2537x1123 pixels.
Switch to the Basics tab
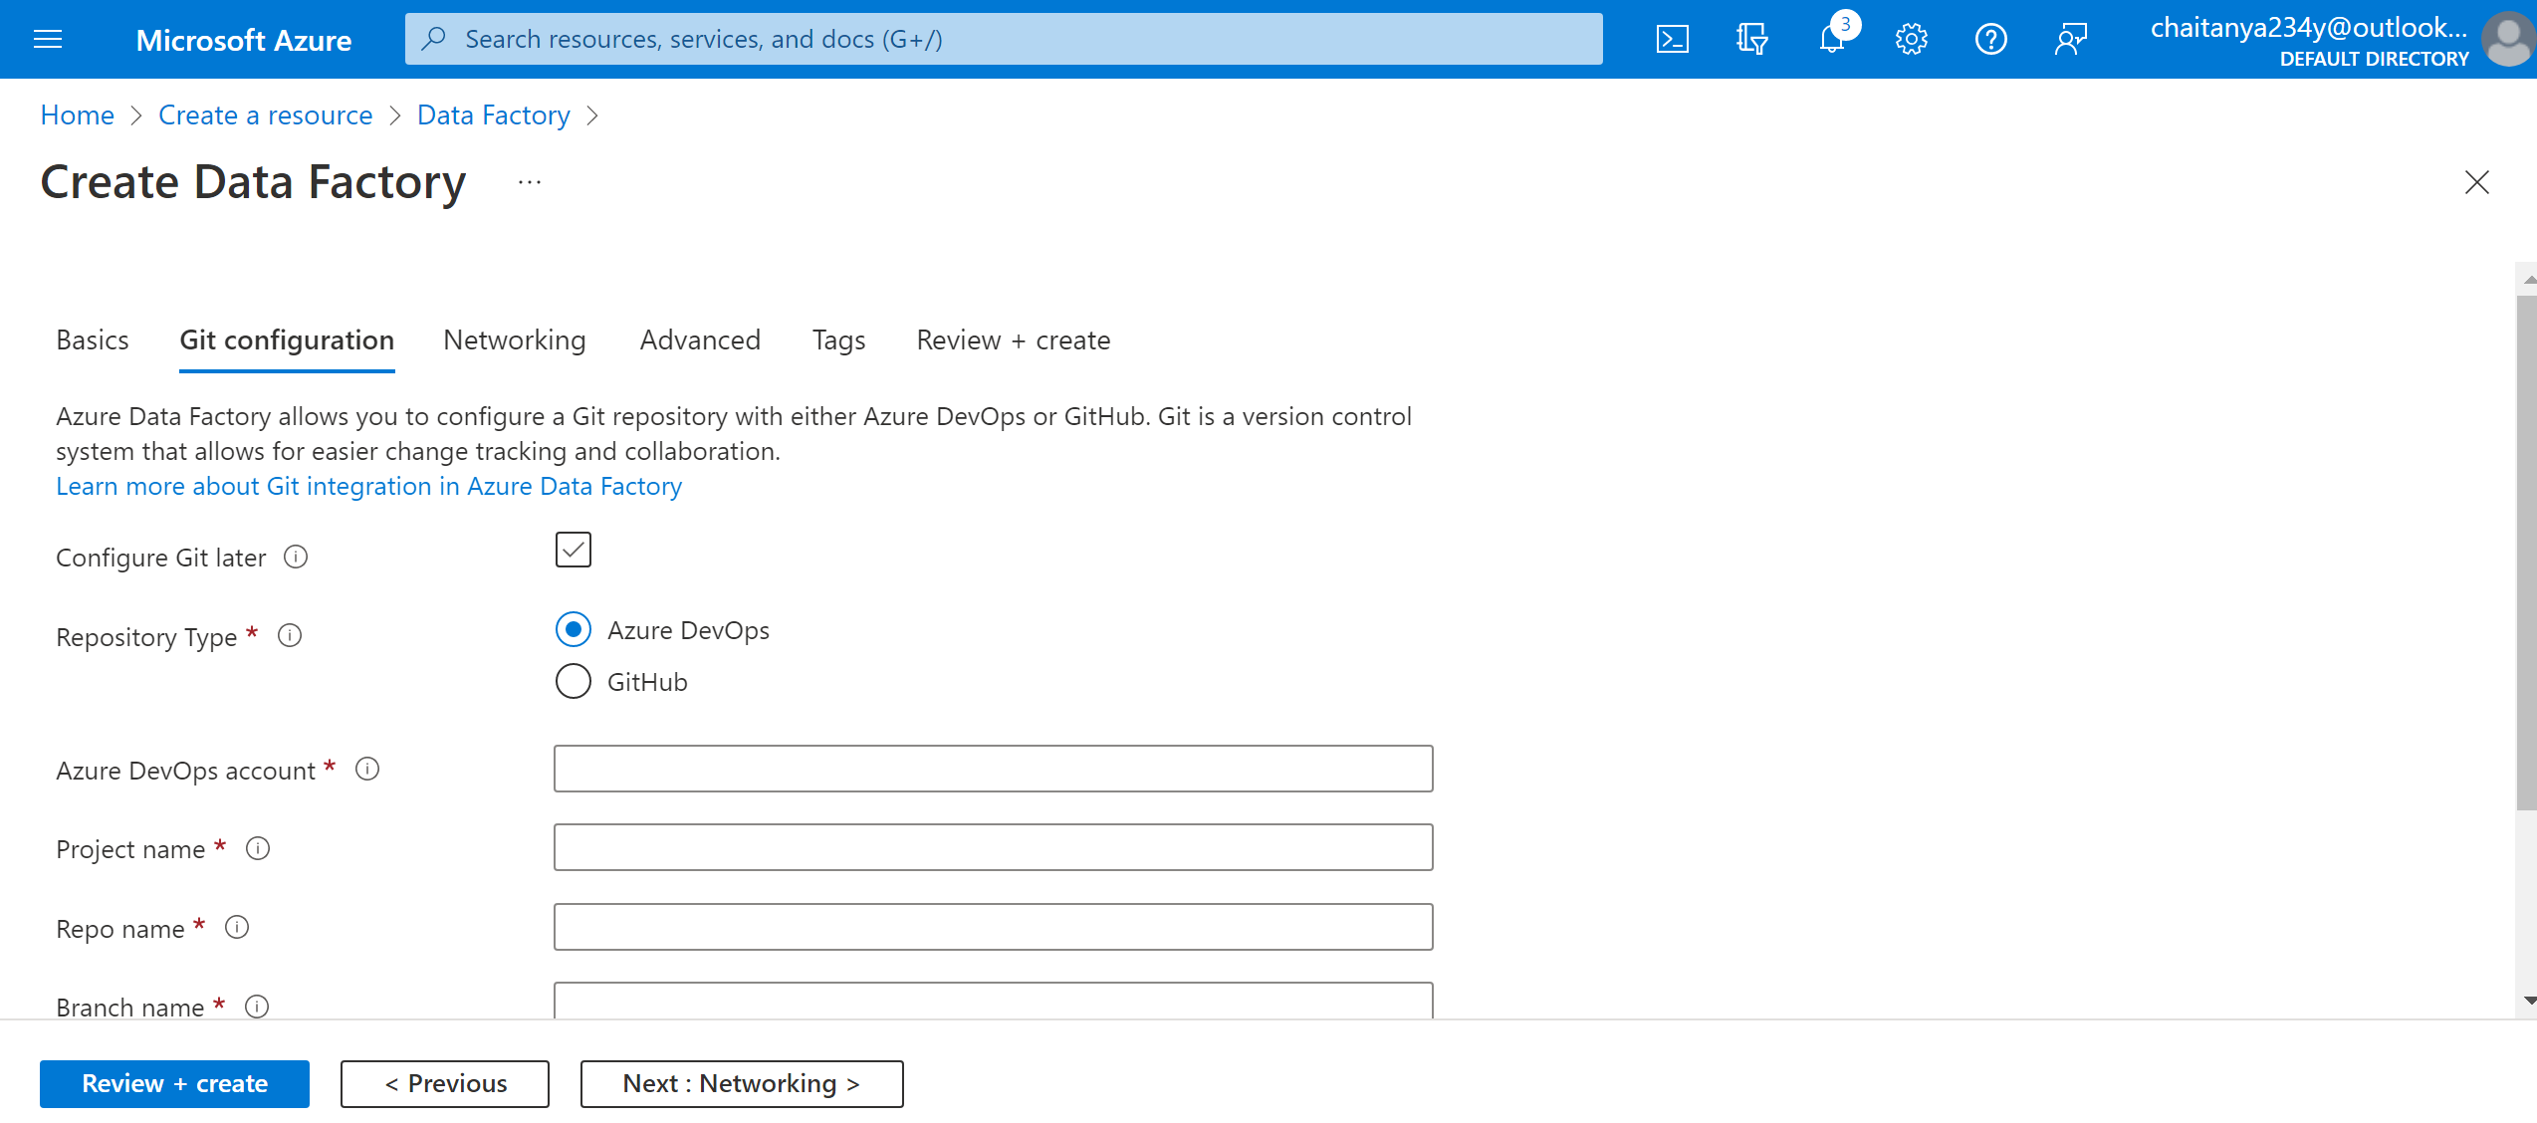93,340
